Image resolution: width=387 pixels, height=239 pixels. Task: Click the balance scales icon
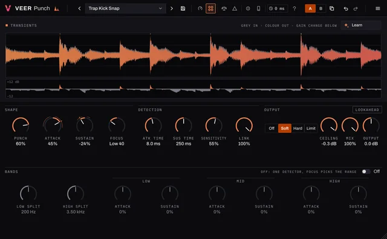[224, 8]
